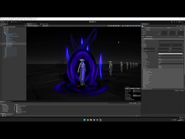Click the GameObject icon in Inspector header
The height and width of the screenshot is (139, 185).
click(x=143, y=27)
